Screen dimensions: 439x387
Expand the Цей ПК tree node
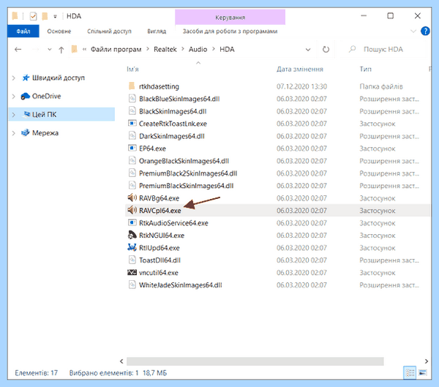(x=13, y=114)
